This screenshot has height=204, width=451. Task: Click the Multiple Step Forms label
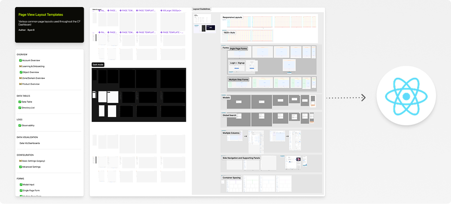(x=238, y=79)
